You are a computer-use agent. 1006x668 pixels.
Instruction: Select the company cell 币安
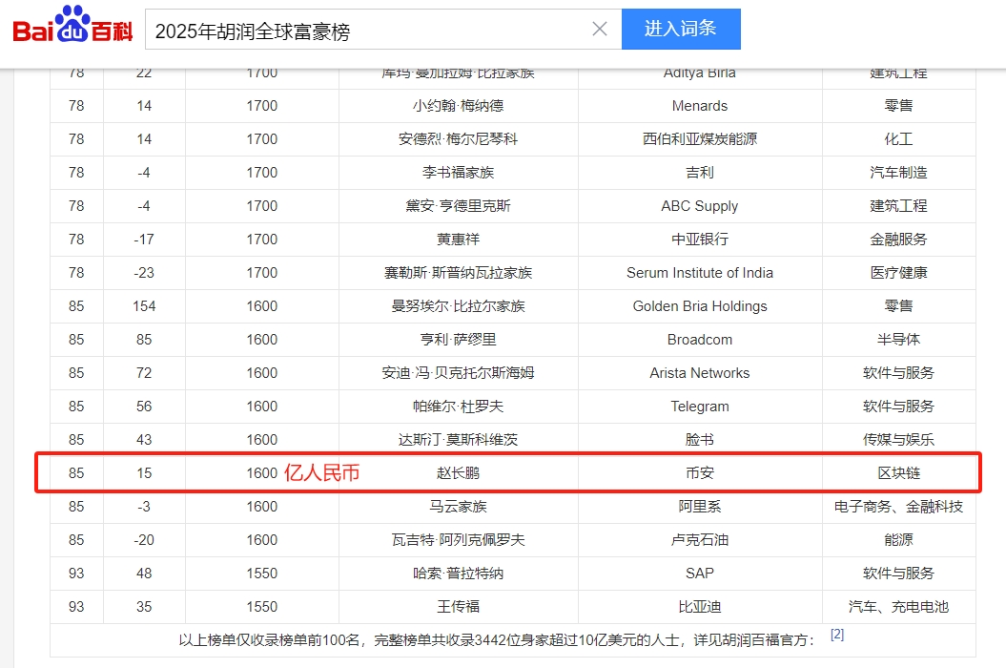coord(699,473)
